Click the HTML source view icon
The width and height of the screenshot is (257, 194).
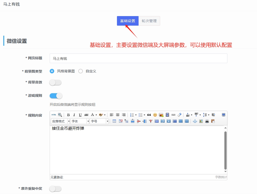coord(53,115)
